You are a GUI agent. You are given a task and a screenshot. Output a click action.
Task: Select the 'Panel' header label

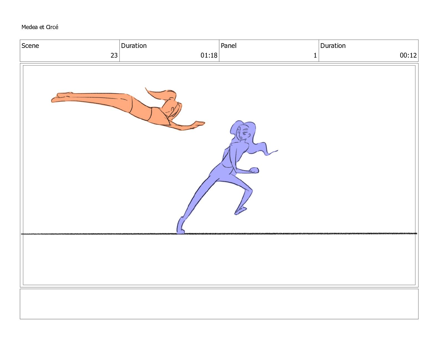click(229, 46)
